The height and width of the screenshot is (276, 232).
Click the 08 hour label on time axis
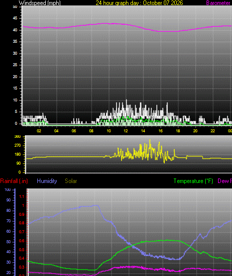(91, 131)
